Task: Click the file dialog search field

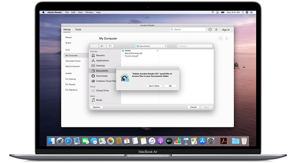Action: (194, 46)
